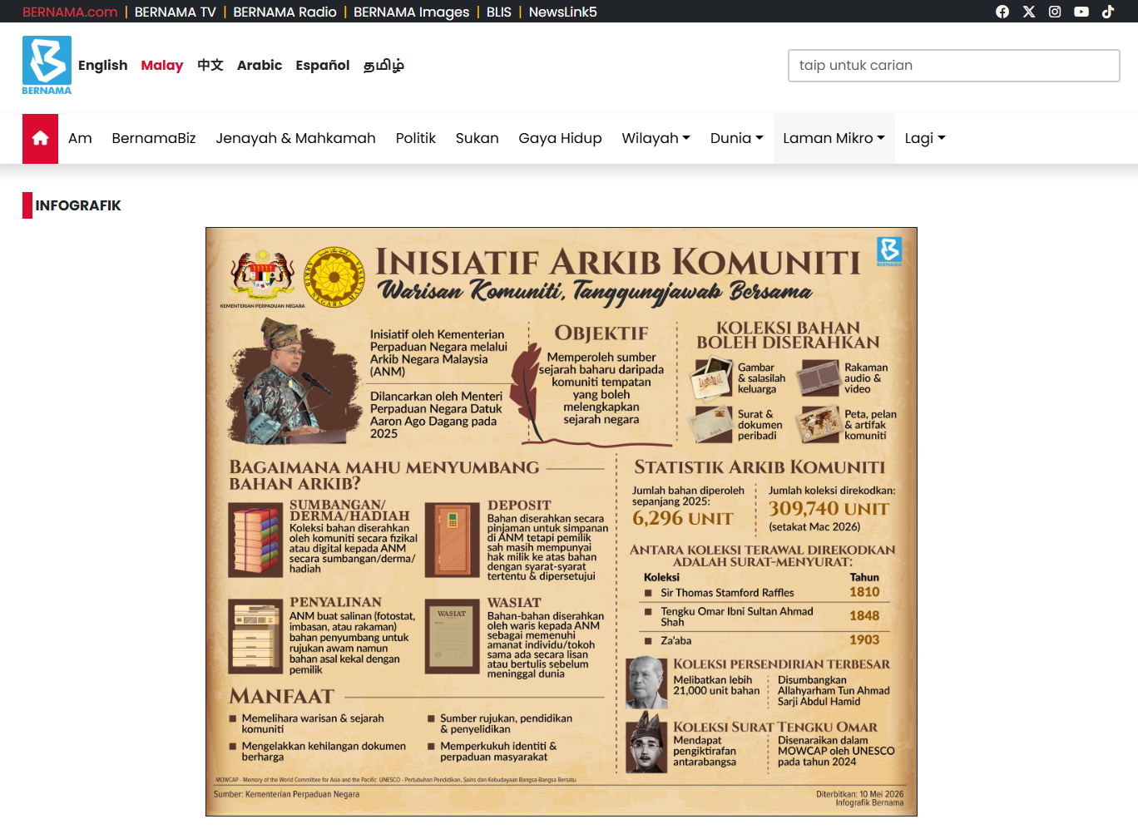Focus the 'taip untuk carian' search field
The height and width of the screenshot is (834, 1138).
[x=954, y=66]
